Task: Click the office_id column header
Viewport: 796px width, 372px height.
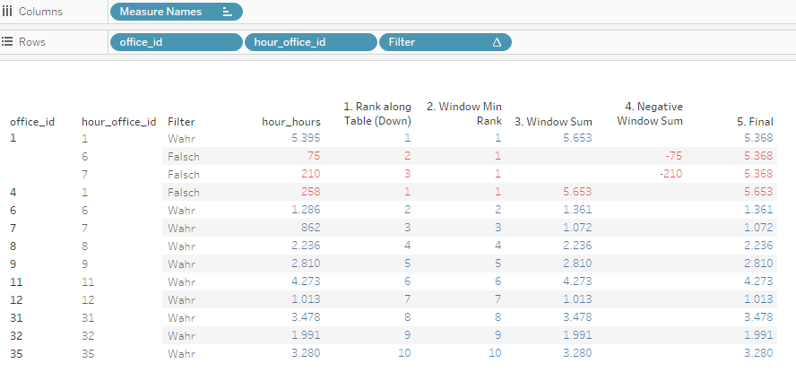Action: pyautogui.click(x=32, y=122)
